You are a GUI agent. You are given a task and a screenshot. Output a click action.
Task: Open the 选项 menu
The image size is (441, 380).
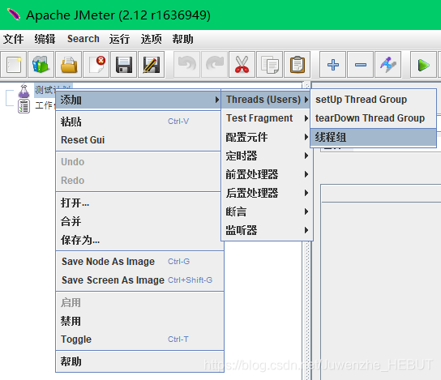pyautogui.click(x=152, y=39)
